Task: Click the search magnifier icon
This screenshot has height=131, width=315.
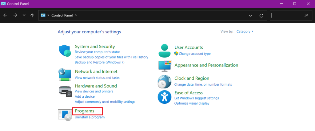Action: click(x=306, y=15)
